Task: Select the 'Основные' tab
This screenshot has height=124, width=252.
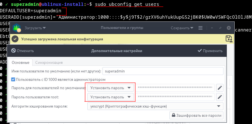Action: tap(20, 62)
